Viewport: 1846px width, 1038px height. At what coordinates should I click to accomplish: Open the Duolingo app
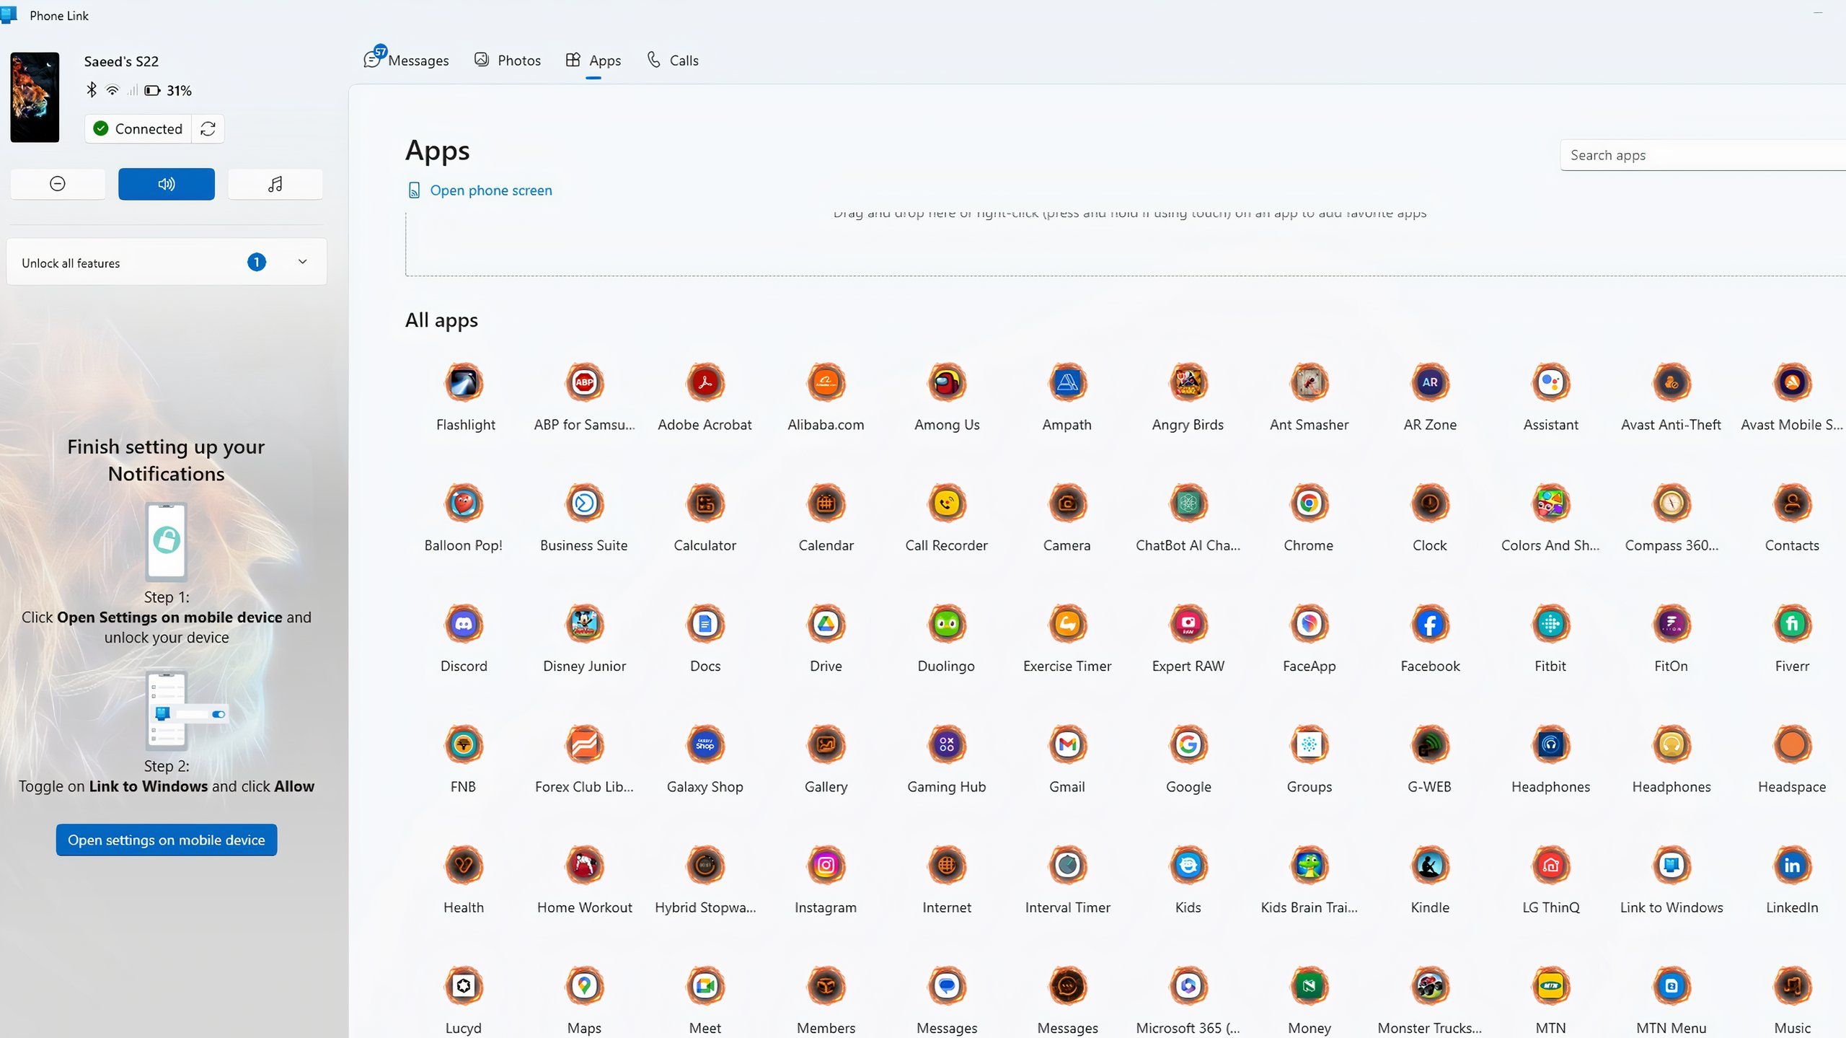click(947, 624)
